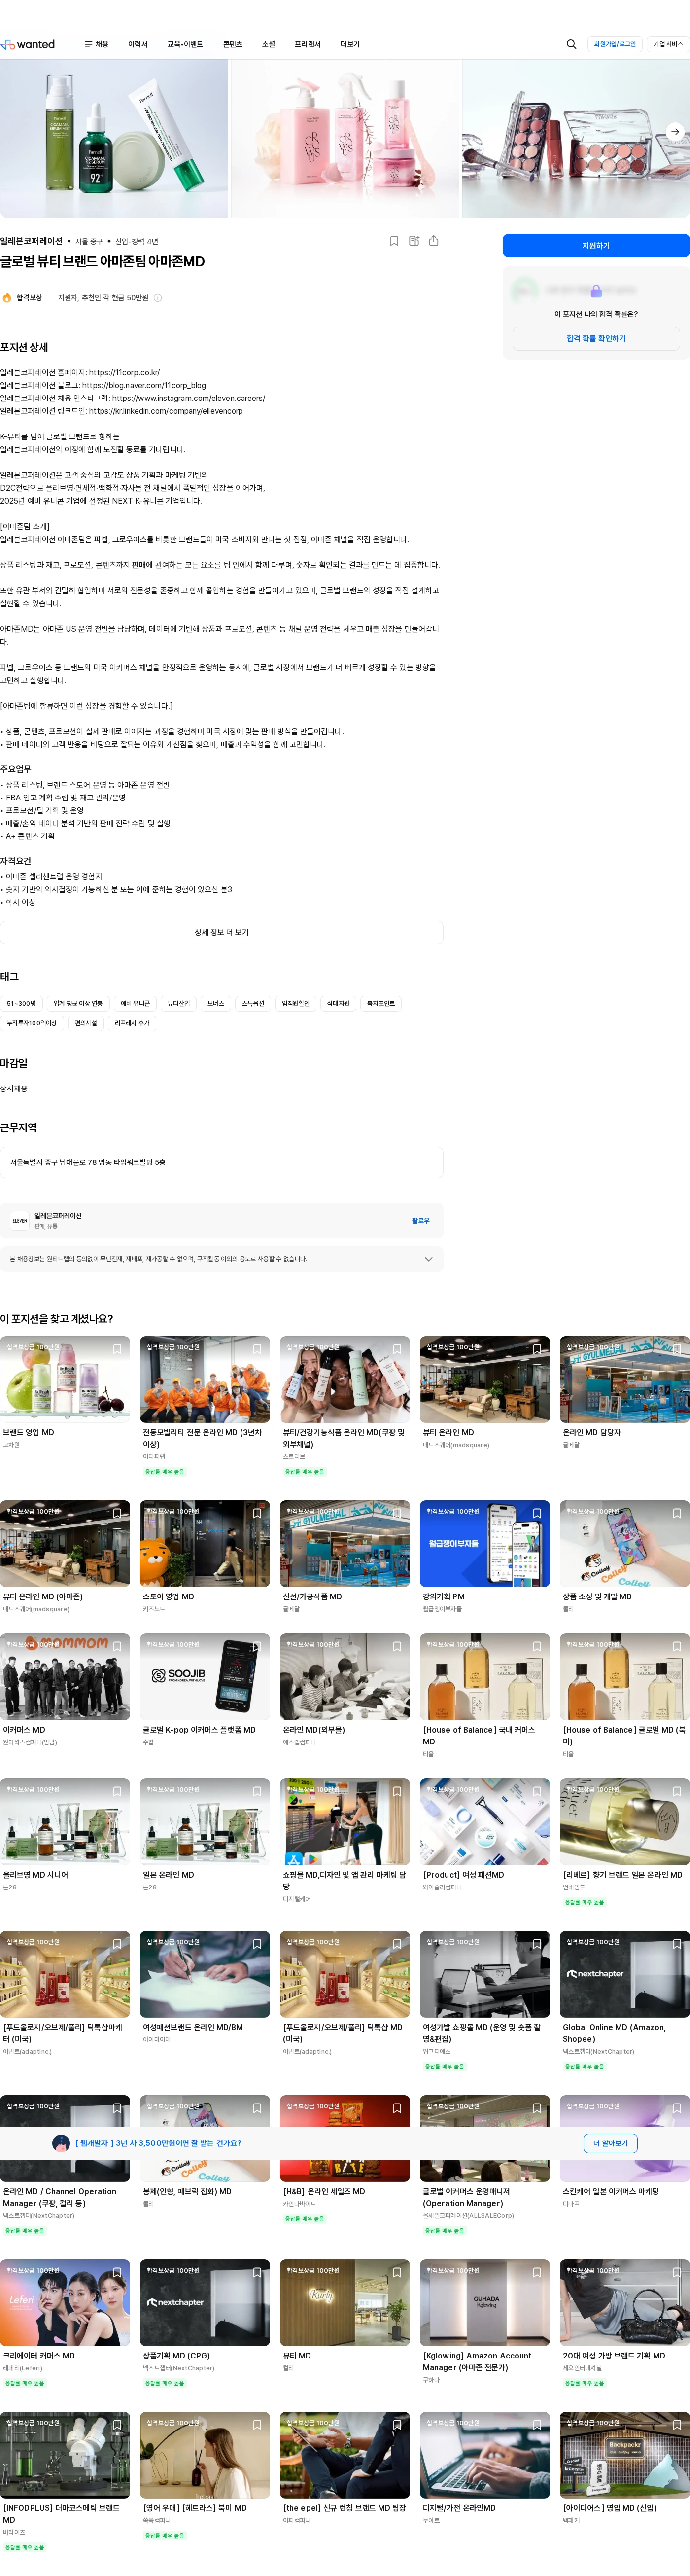Bookmark the 아마존MD position from the title row

tap(394, 241)
